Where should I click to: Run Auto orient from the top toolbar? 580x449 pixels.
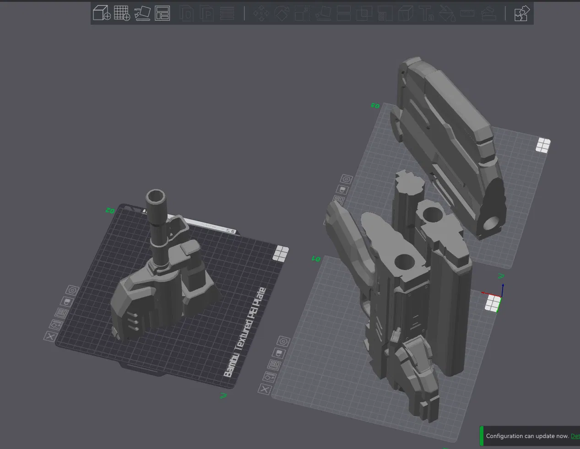[142, 13]
